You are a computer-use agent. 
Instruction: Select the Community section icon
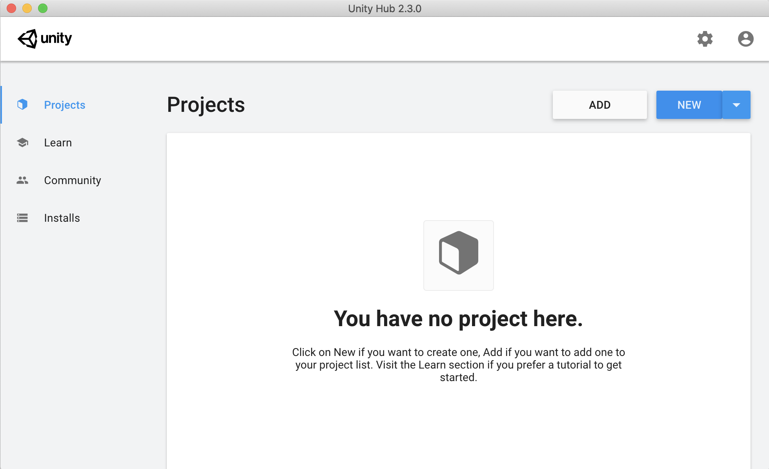tap(22, 180)
